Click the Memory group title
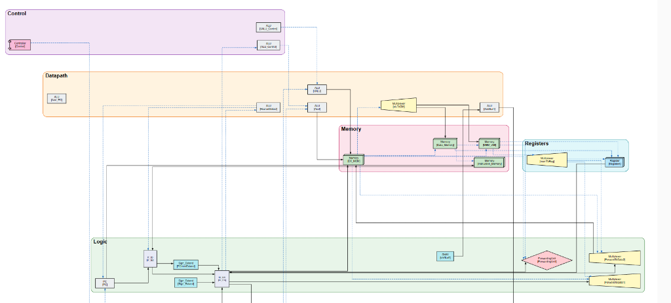671x303 pixels. [351, 129]
